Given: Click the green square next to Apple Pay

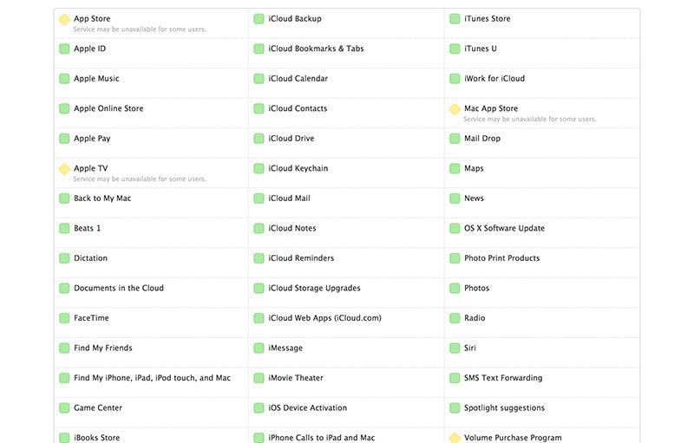Looking at the screenshot, I should click(x=64, y=139).
